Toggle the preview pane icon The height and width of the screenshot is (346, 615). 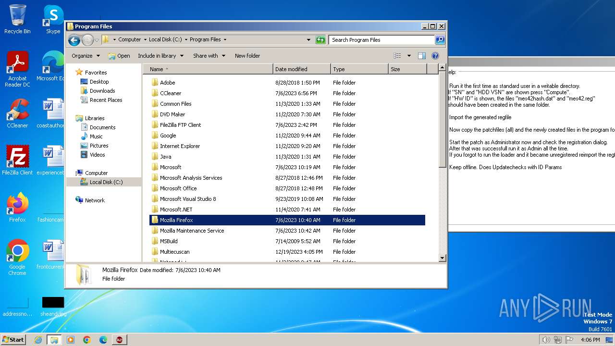[x=422, y=56]
